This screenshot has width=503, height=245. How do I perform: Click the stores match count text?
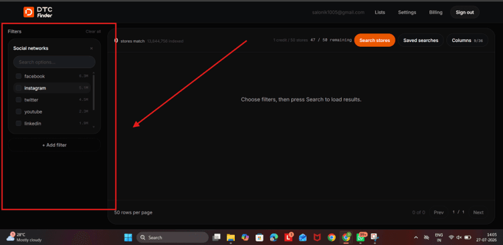click(132, 41)
